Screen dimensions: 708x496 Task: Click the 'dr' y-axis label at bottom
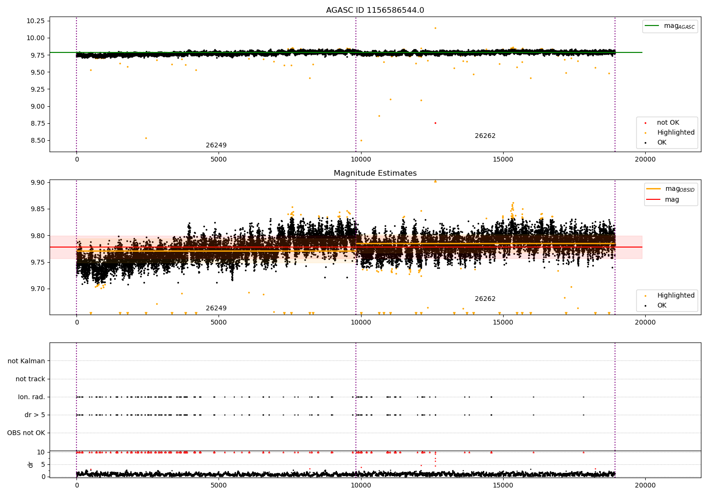click(x=31, y=464)
